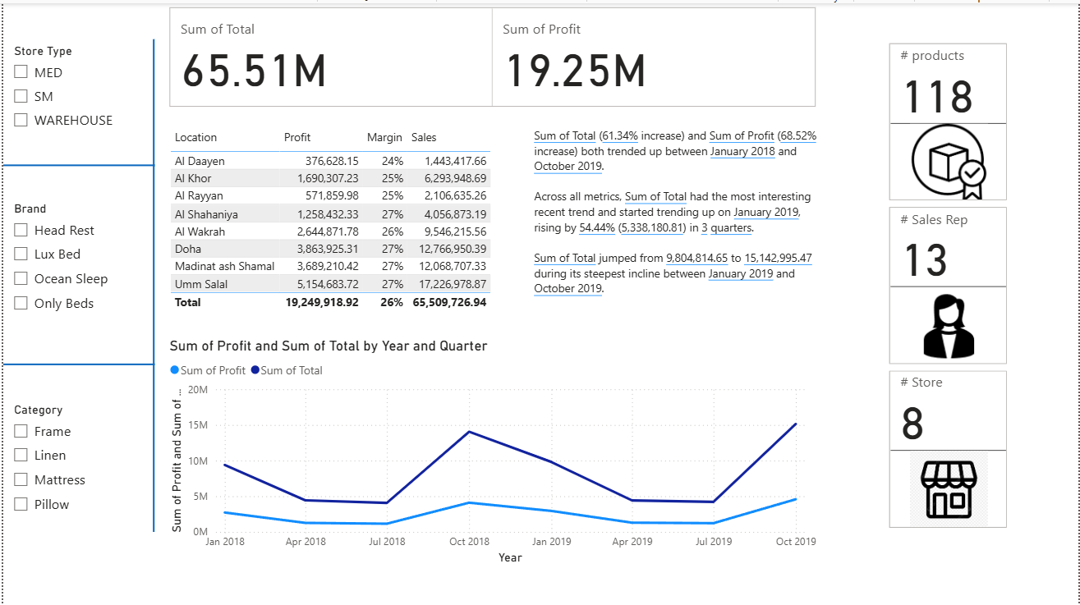1080x605 pixels.
Task: Click Umm Salal profit value 5,154,683.72
Action: click(326, 284)
